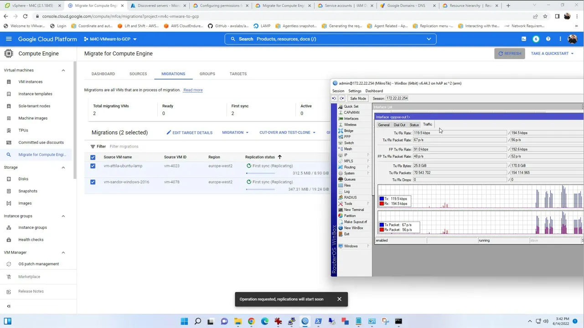The width and height of the screenshot is (584, 328).
Task: Select the Dial Out tab in WinBox
Action: (399, 125)
